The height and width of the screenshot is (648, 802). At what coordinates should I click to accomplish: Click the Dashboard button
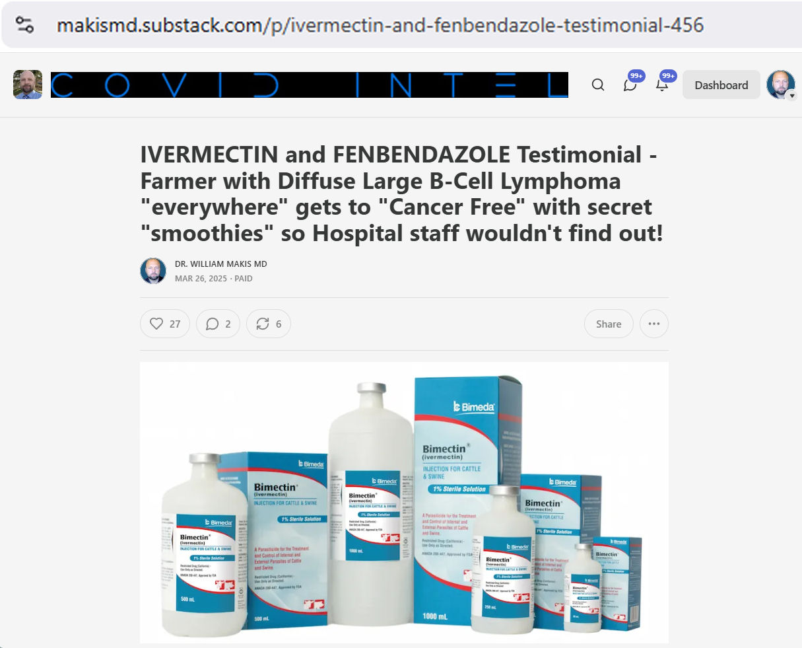coord(721,85)
